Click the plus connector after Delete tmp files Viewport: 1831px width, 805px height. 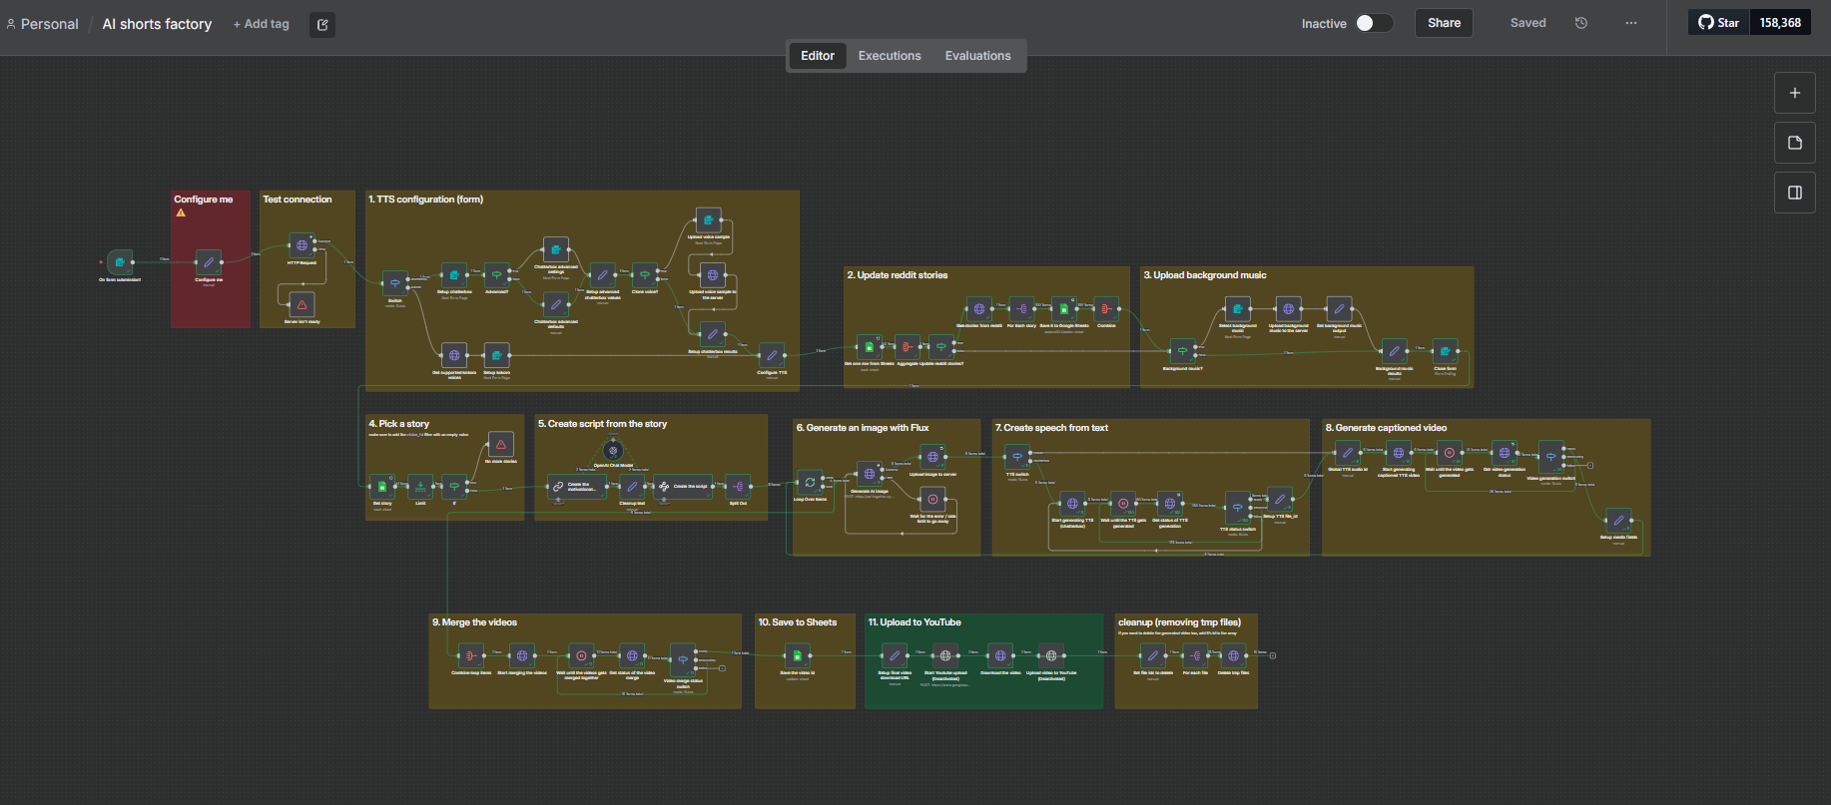pos(1272,655)
